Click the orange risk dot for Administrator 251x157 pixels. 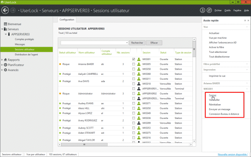[x=60, y=93]
